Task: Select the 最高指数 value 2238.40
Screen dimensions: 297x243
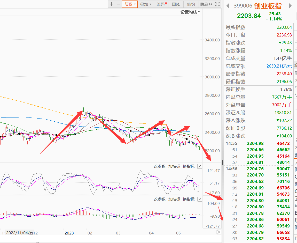Action: [x=284, y=74]
